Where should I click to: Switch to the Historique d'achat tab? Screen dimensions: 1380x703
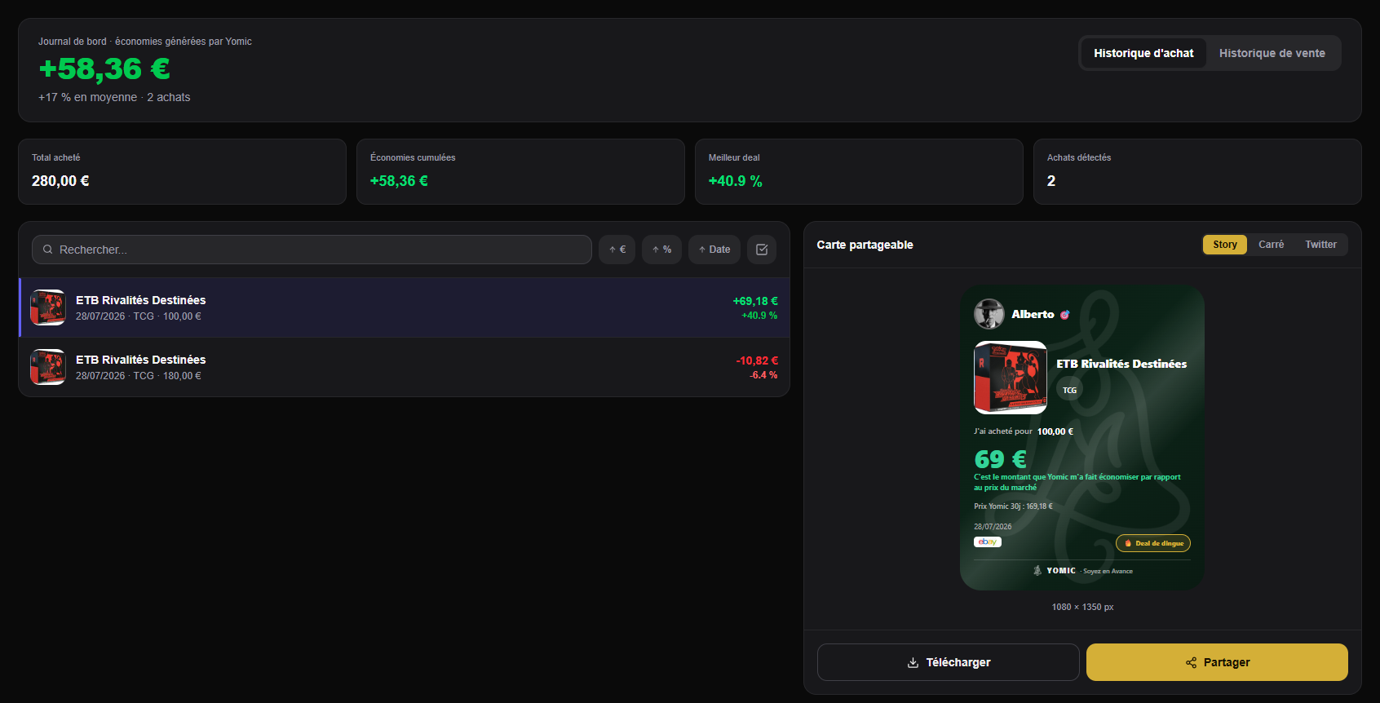[x=1143, y=53]
